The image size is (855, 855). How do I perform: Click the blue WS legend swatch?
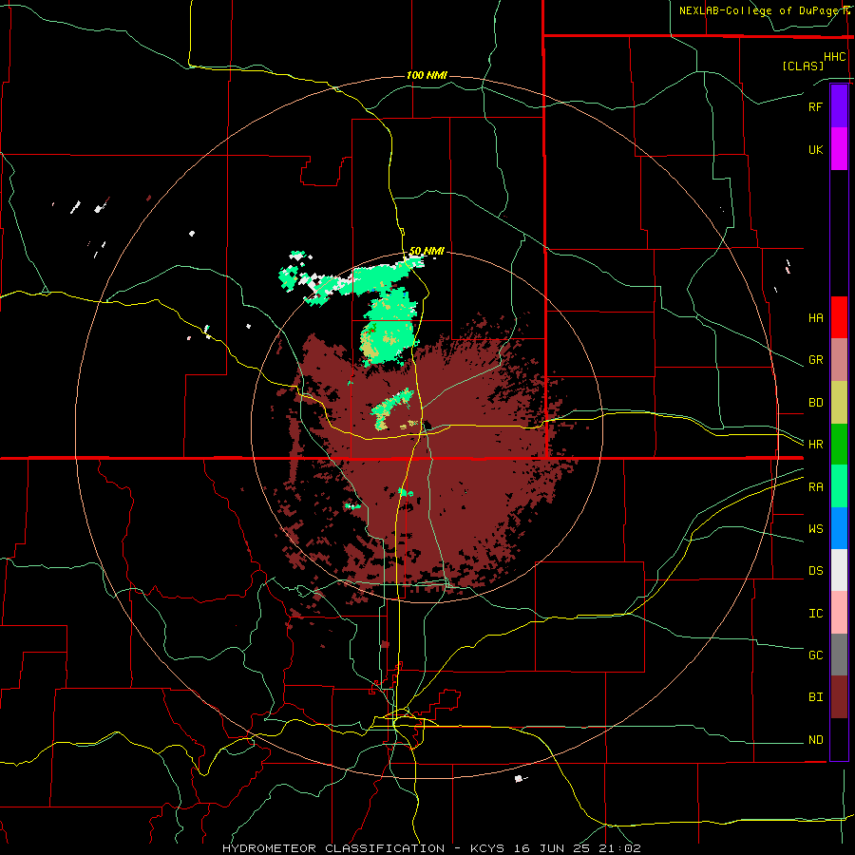839,528
